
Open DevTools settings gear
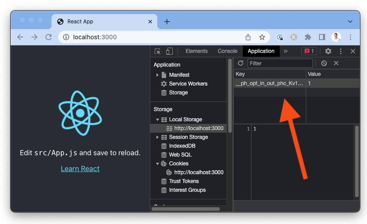tap(328, 51)
